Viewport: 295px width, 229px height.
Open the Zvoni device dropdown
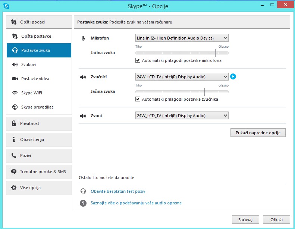coord(182,116)
